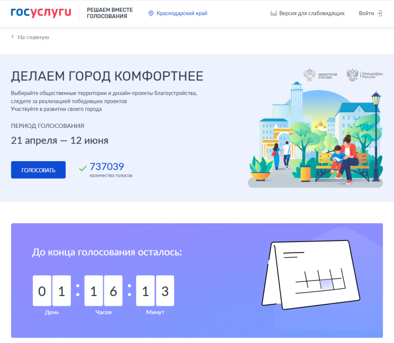Go back via На главную link
Screen dimensions: 394x343
[33, 37]
